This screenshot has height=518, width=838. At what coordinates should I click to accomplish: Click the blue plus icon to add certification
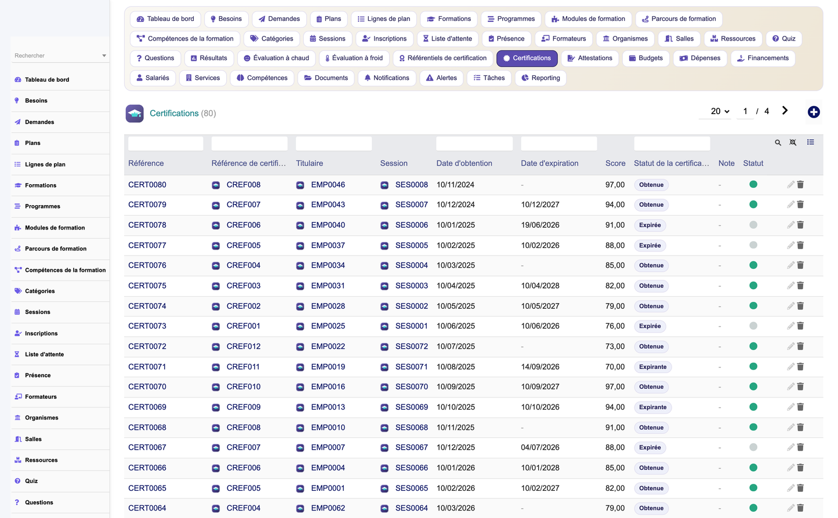click(814, 112)
